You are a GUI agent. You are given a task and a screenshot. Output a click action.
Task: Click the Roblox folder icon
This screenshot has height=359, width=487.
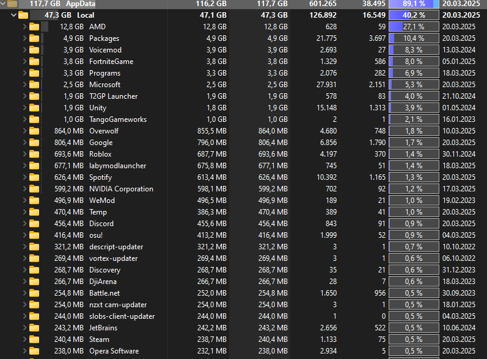(34, 154)
